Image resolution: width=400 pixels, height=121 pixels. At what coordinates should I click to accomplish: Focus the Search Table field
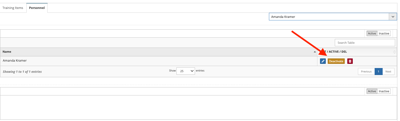(365, 42)
